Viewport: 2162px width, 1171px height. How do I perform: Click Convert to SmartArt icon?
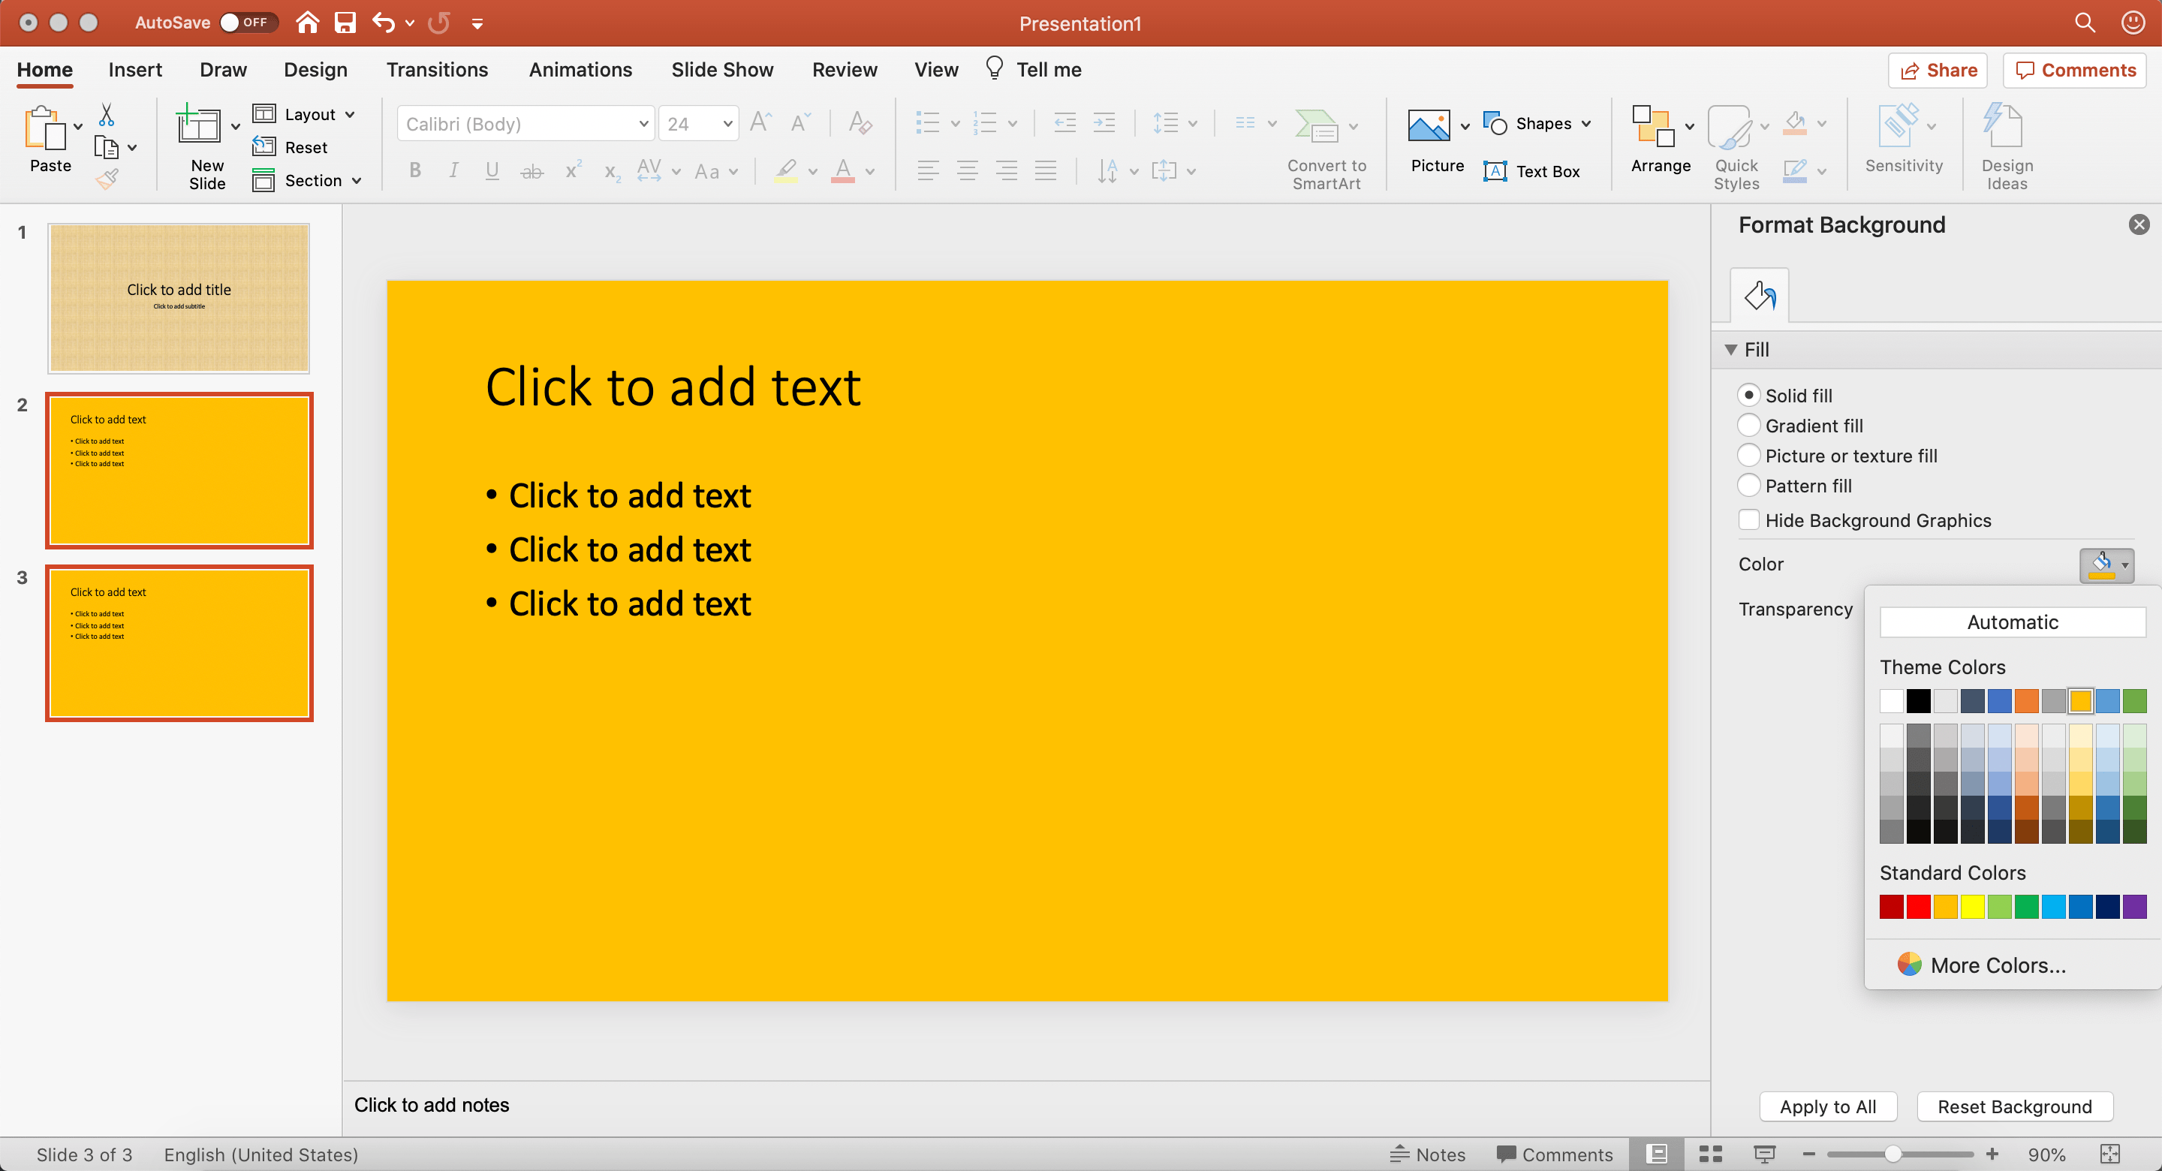coord(1317,126)
